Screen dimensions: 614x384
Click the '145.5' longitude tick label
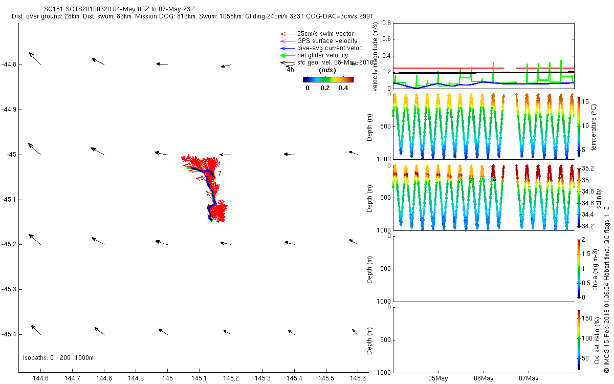tap(326, 378)
